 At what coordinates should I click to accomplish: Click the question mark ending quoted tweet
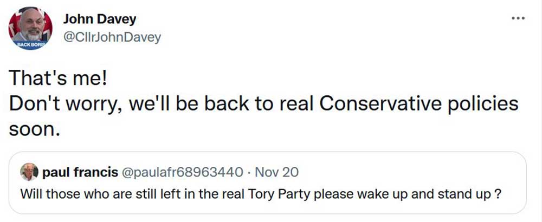pyautogui.click(x=496, y=193)
